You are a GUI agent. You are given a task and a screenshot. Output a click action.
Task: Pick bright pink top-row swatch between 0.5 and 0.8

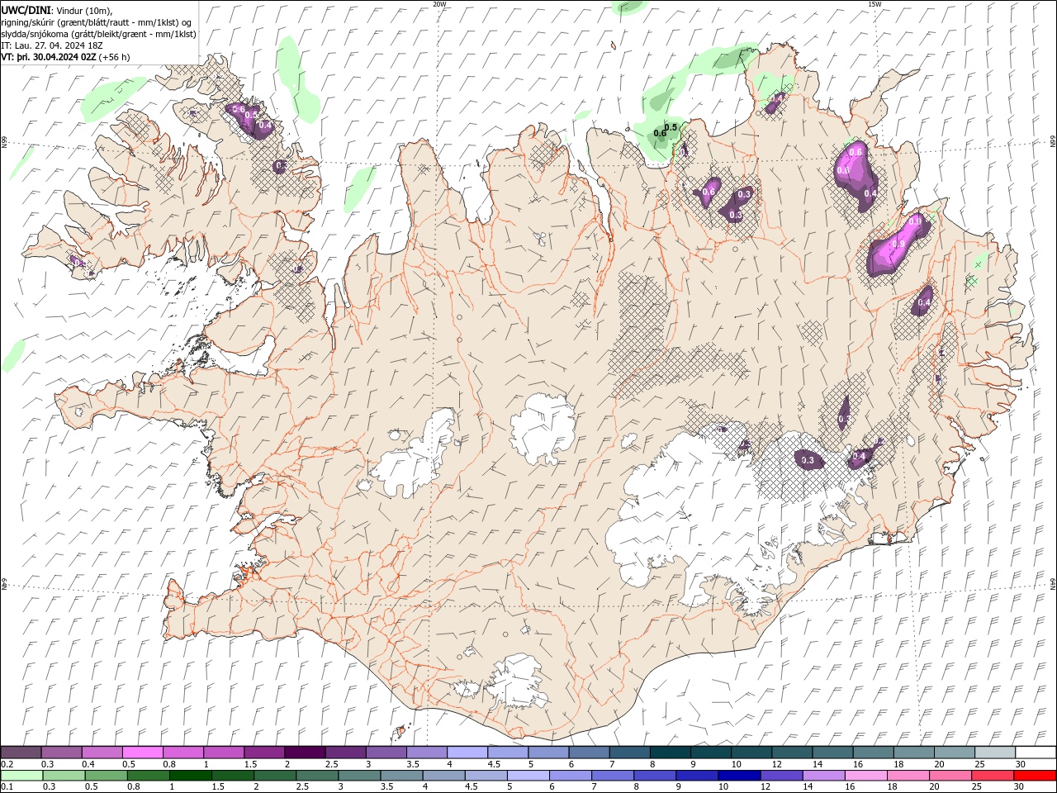tap(142, 753)
